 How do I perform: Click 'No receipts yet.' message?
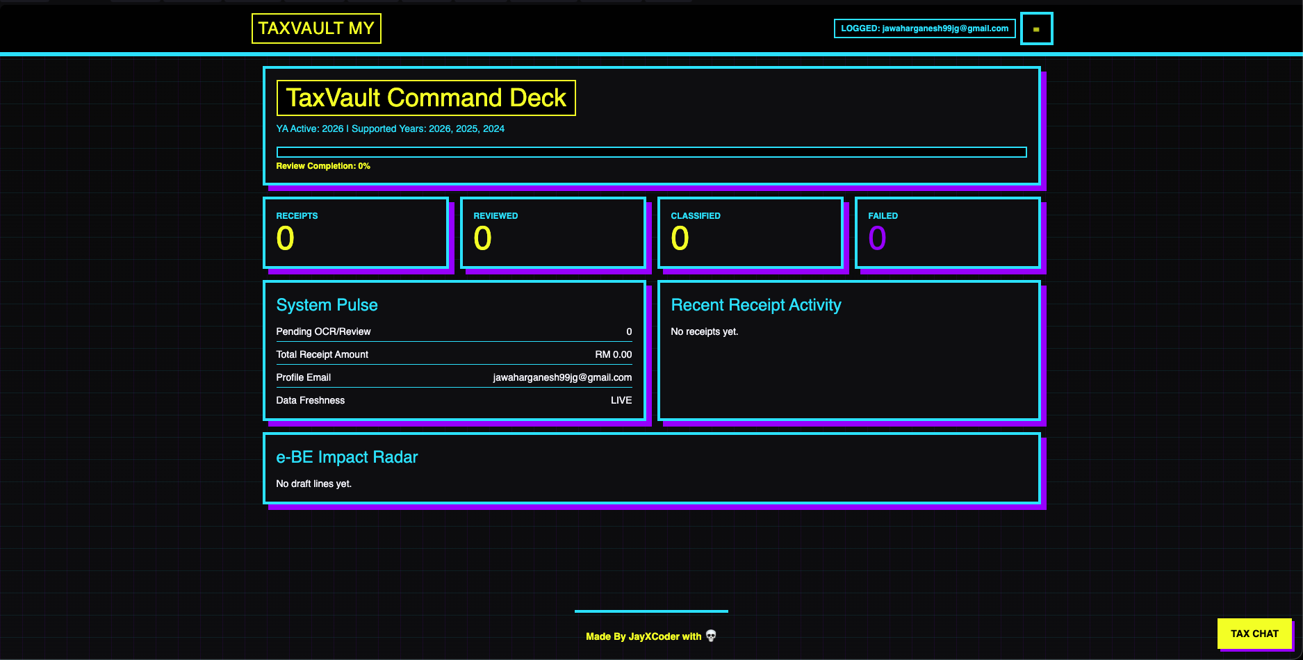click(x=705, y=331)
